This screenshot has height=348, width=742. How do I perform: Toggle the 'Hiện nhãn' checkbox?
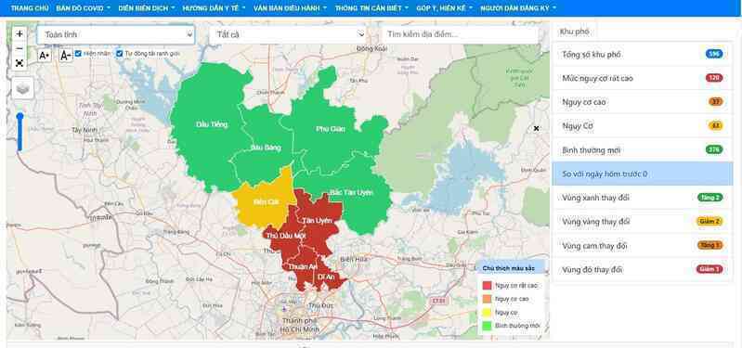[x=79, y=54]
